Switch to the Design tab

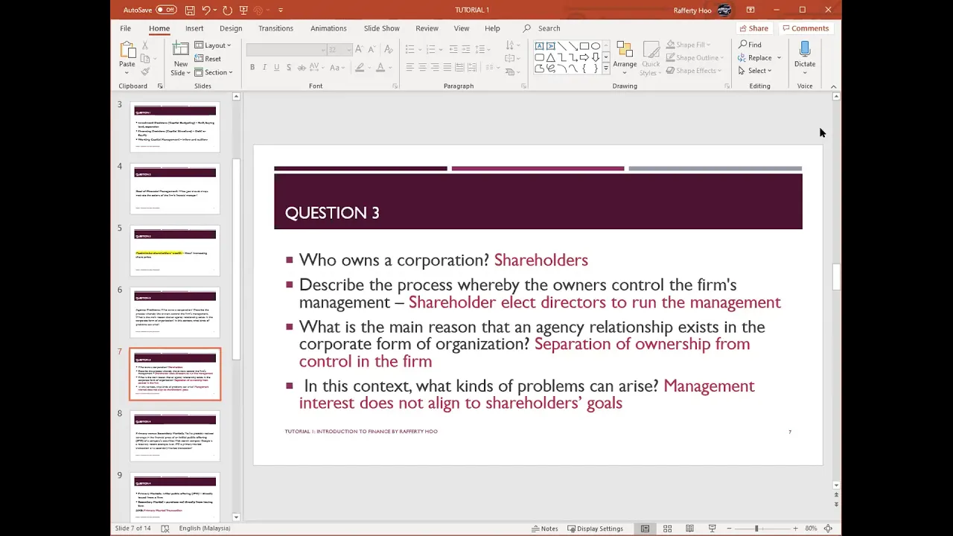pyautogui.click(x=231, y=28)
